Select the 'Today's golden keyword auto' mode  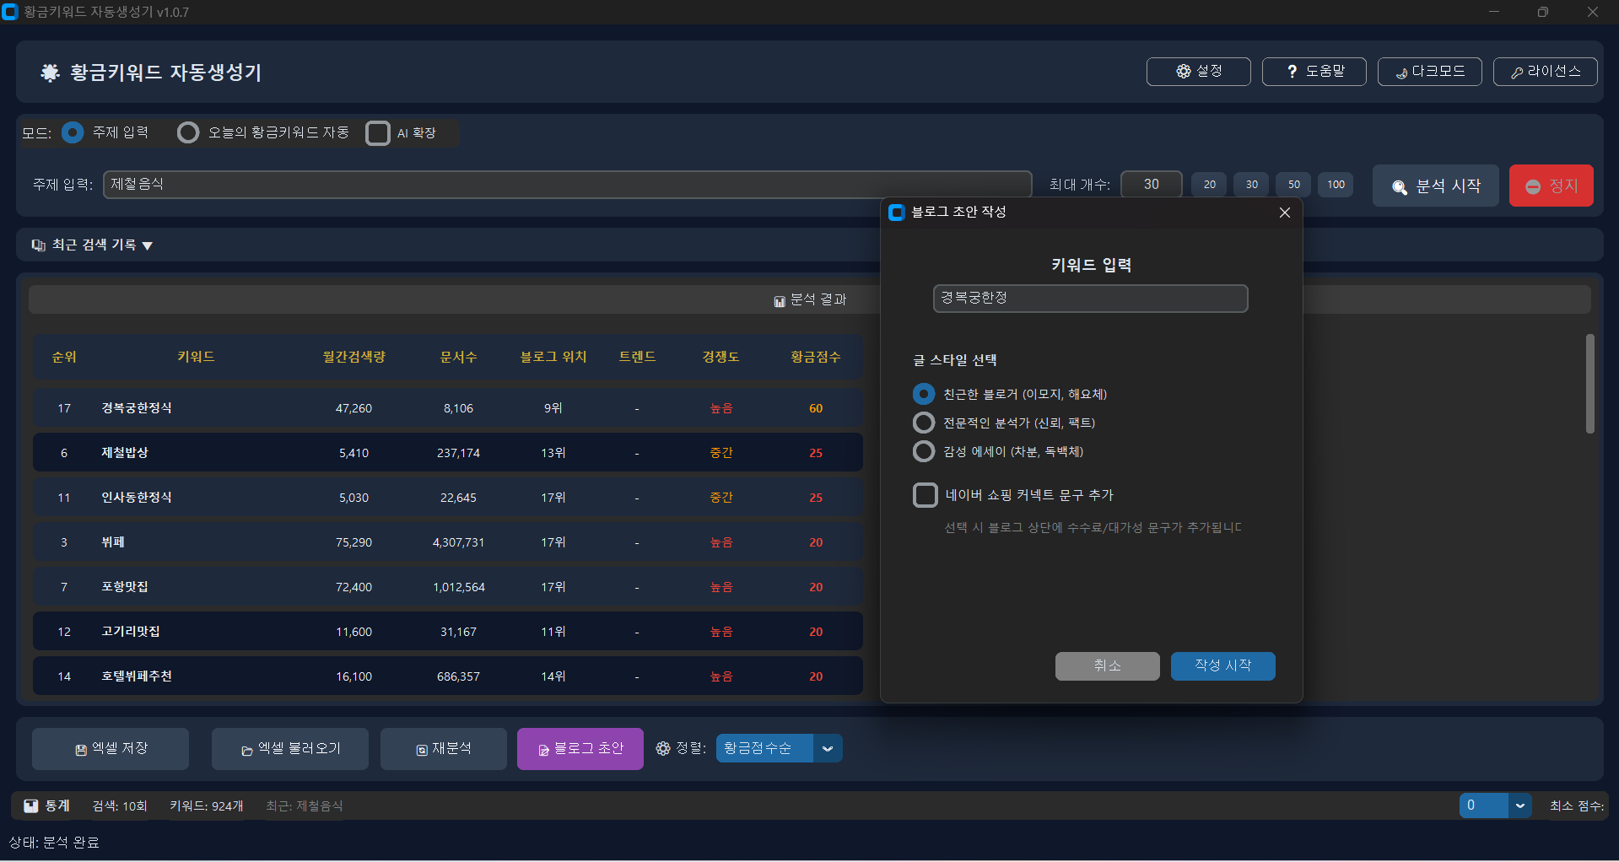188,132
